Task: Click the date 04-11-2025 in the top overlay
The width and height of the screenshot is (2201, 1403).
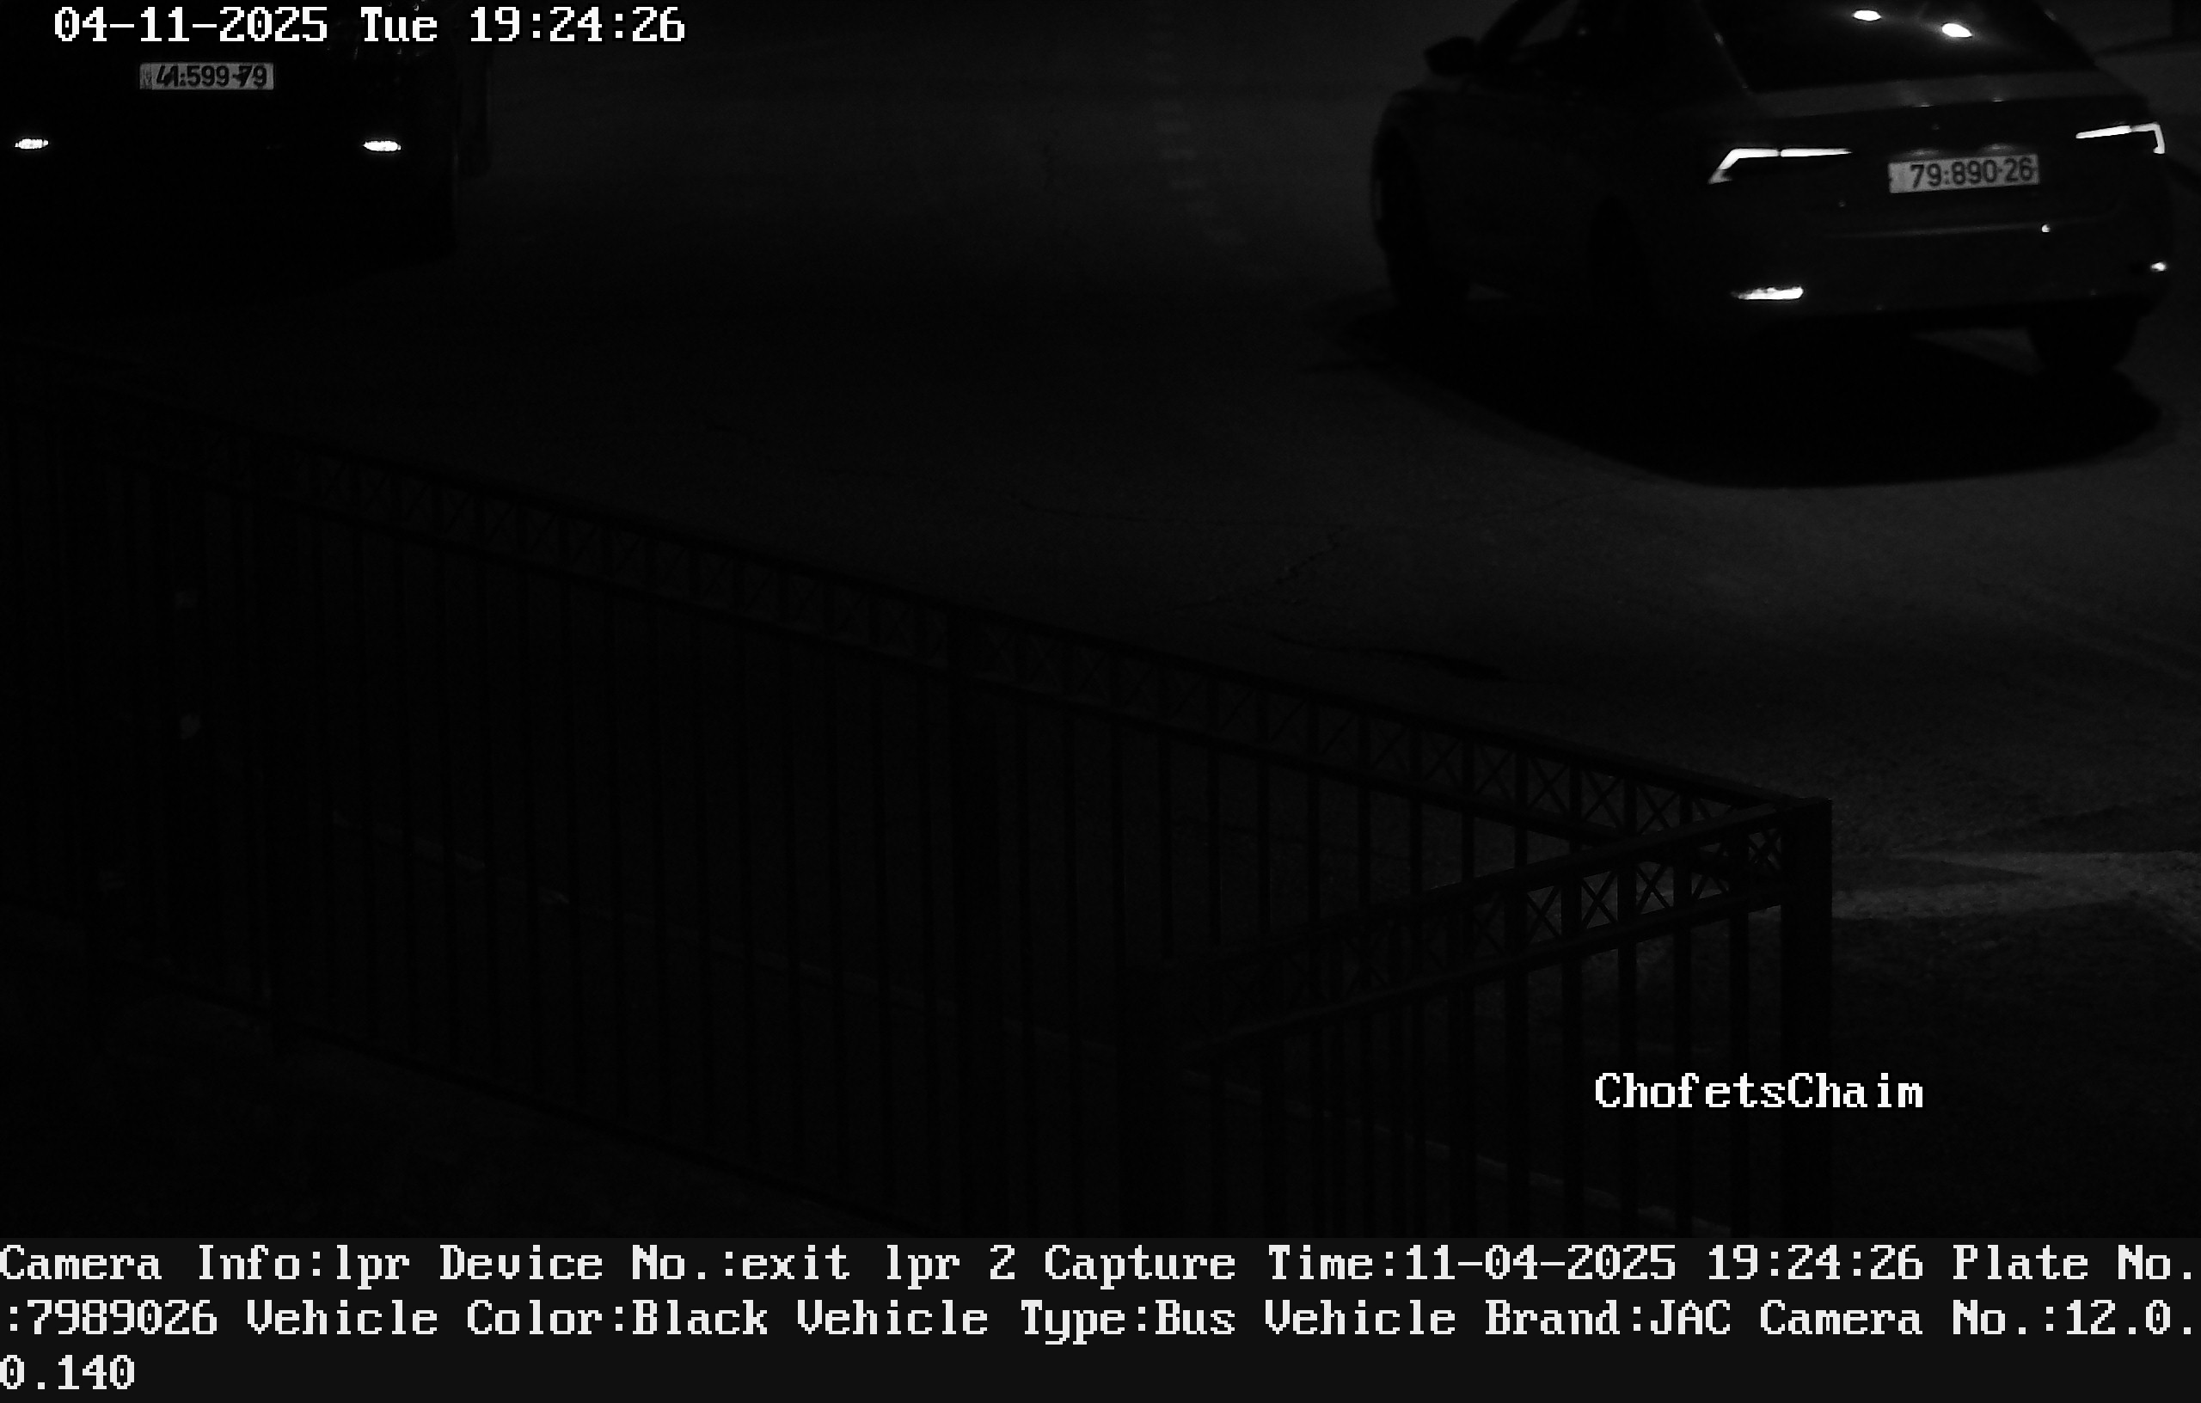Action: 190,25
